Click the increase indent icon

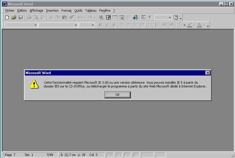click(x=171, y=25)
